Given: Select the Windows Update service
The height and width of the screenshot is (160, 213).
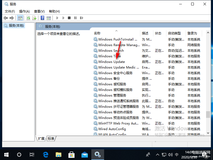Looking at the screenshot, I should point(148,62).
